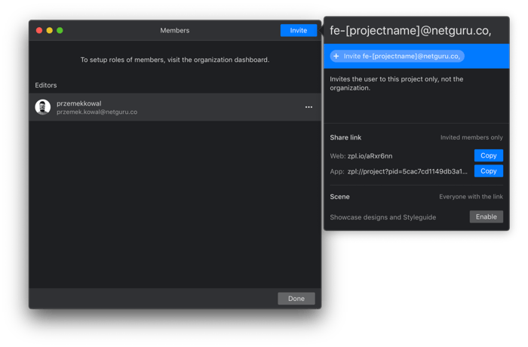
Task: Open the Everyone with the link scene setting
Action: pyautogui.click(x=471, y=197)
